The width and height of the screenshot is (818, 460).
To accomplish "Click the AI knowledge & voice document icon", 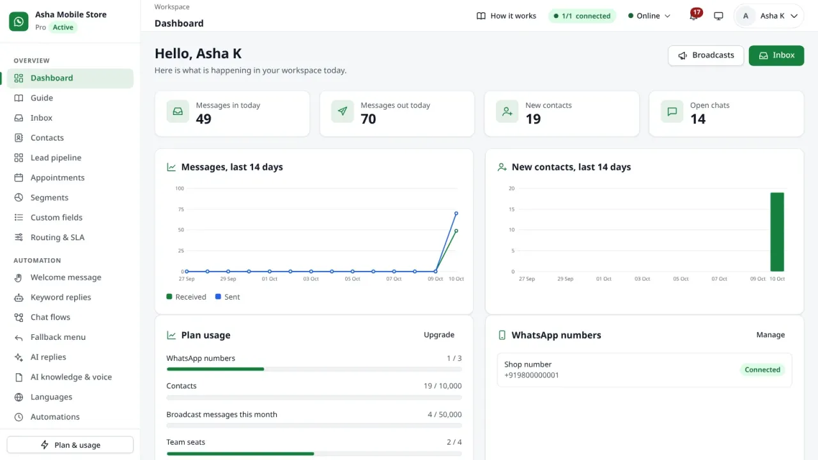I will 19,377.
